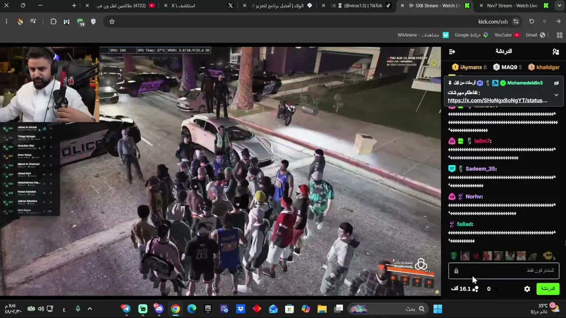Open a new browser tab
The image size is (566, 318).
(x=74, y=6)
